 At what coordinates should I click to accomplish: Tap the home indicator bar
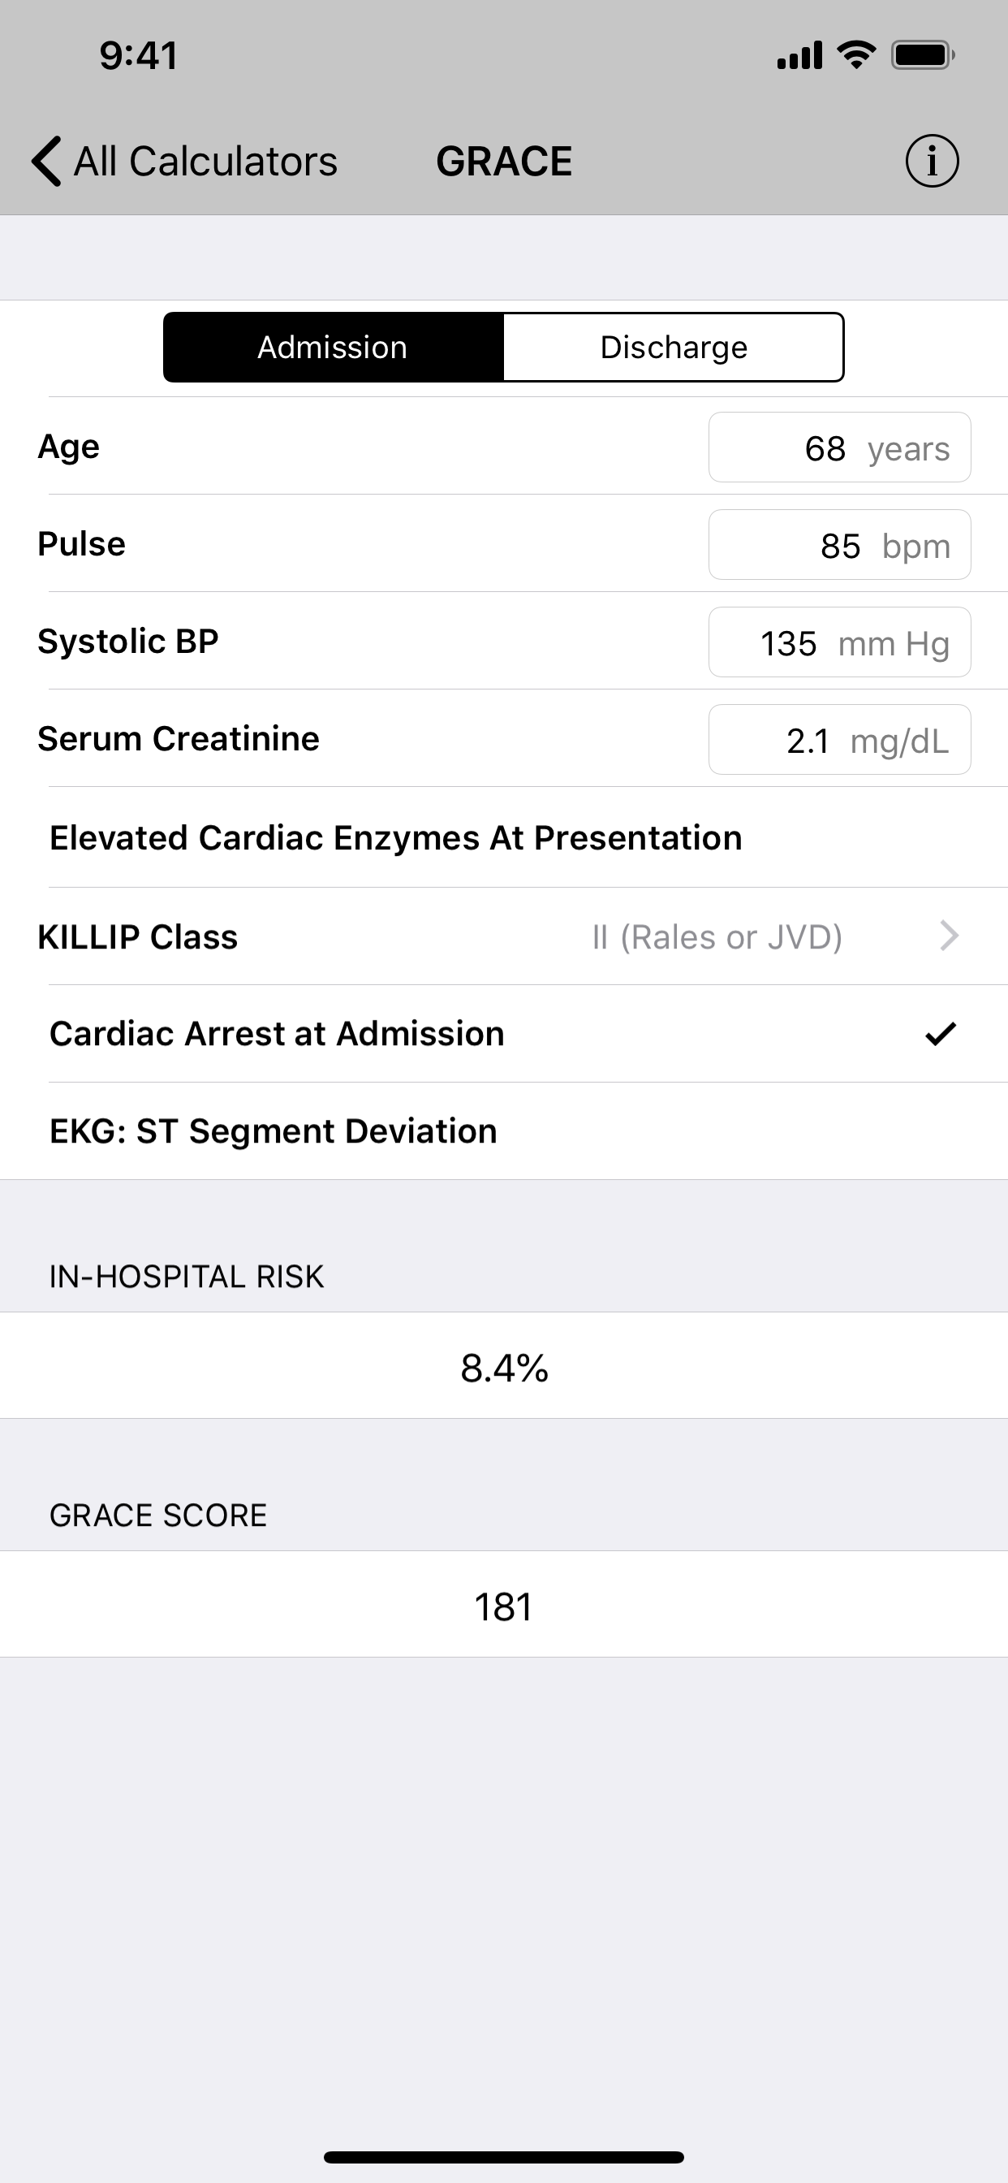[x=504, y=2157]
